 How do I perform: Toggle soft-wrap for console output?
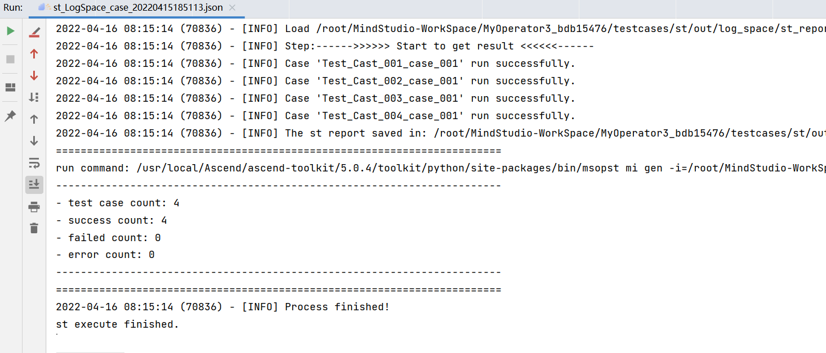tap(34, 163)
